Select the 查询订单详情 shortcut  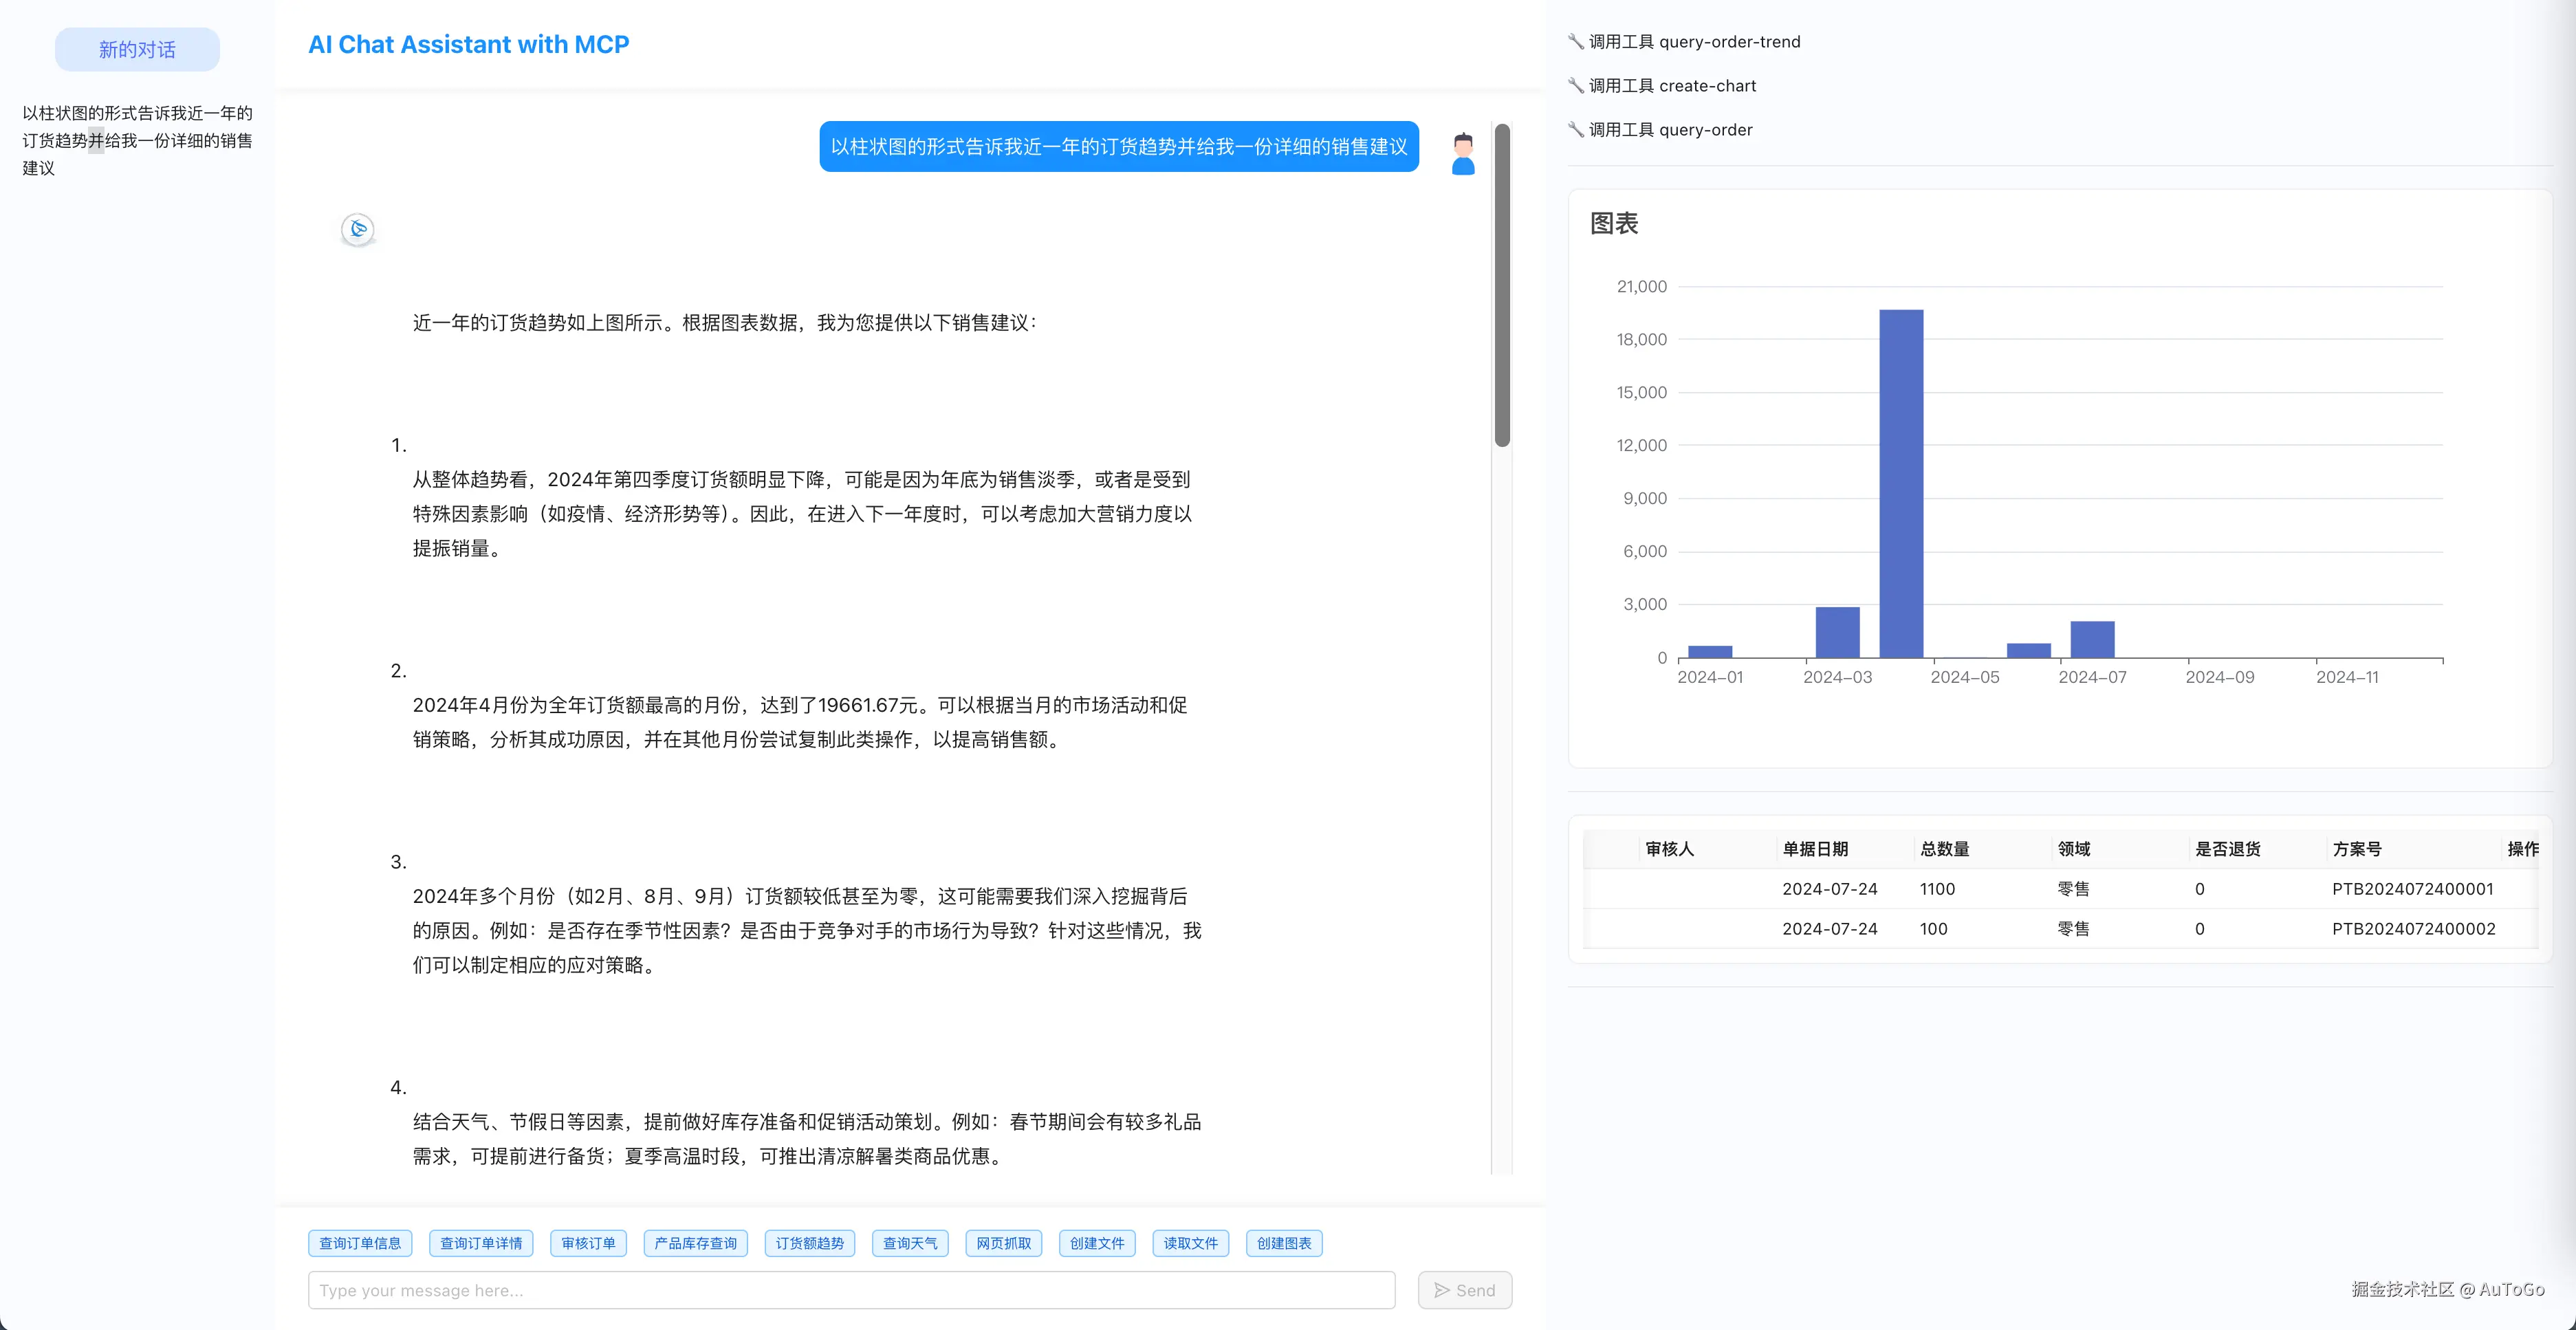coord(481,1243)
